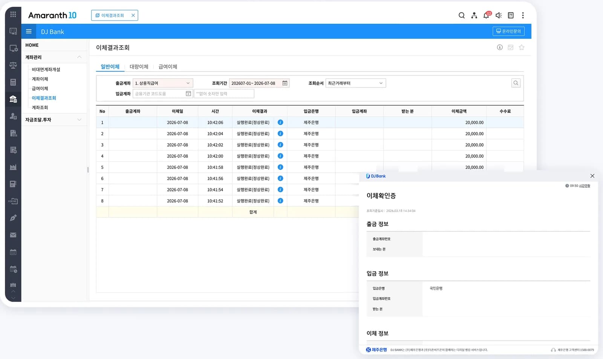Open 비대면계좌개설 in the left menu
This screenshot has height=359, width=603.
pyautogui.click(x=46, y=70)
